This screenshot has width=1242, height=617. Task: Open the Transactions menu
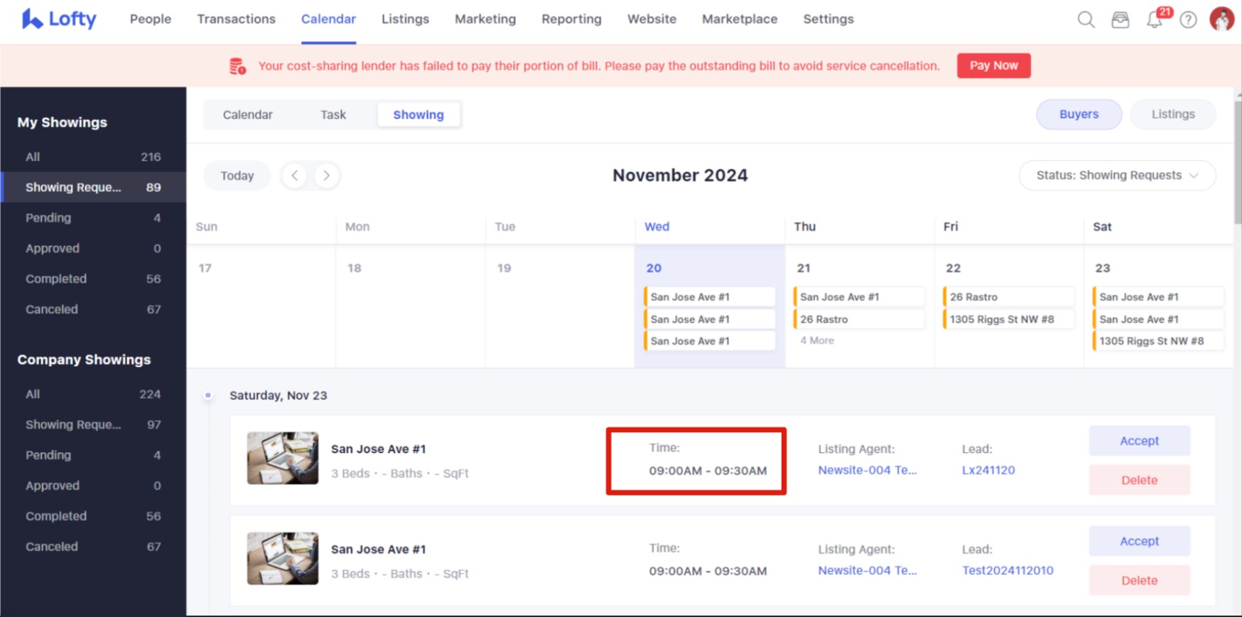[237, 19]
